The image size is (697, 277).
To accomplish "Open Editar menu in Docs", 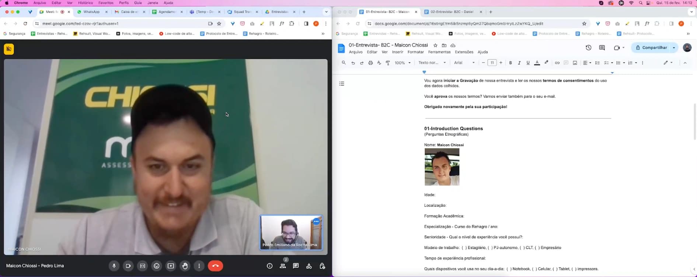I will (372, 52).
